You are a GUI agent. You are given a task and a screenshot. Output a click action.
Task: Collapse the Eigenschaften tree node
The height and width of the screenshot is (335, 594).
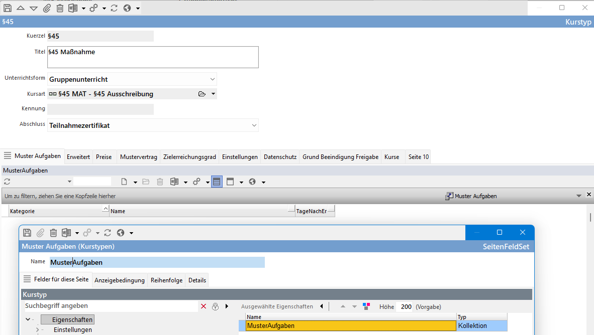(x=28, y=319)
